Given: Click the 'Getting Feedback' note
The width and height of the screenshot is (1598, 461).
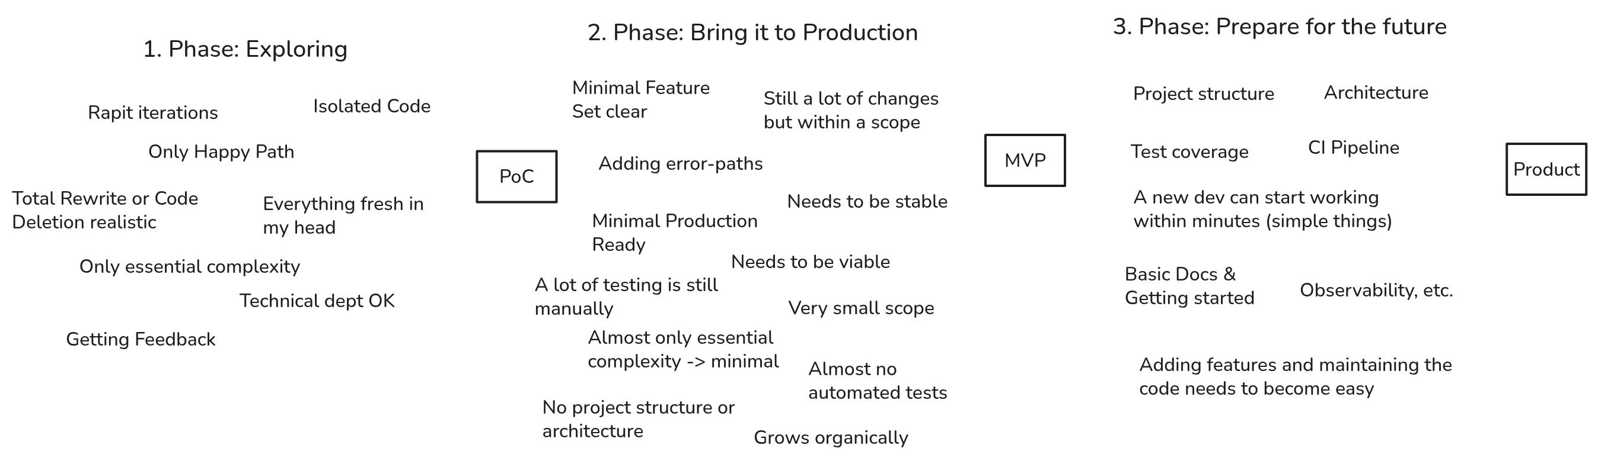Looking at the screenshot, I should click(x=141, y=339).
